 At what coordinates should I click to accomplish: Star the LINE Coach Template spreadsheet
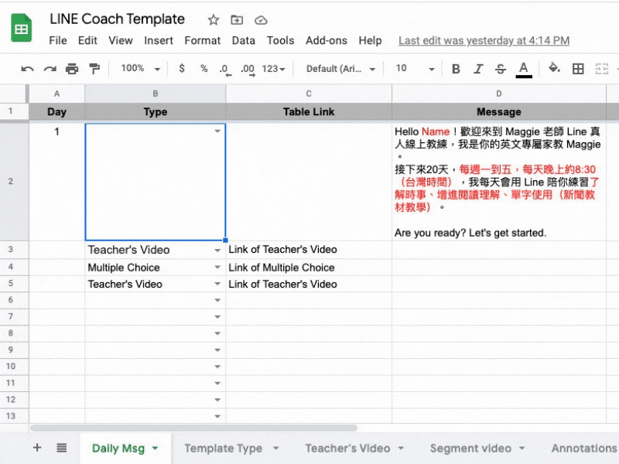tap(213, 19)
